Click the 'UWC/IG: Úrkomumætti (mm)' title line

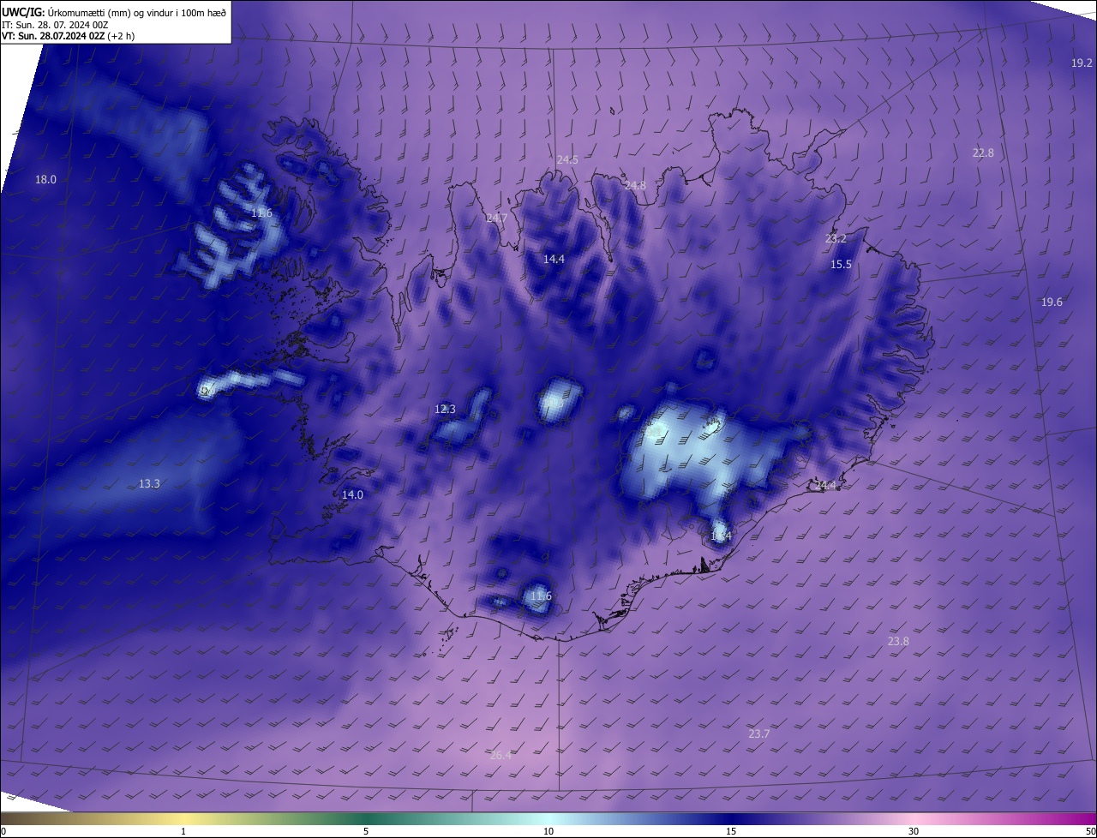114,11
